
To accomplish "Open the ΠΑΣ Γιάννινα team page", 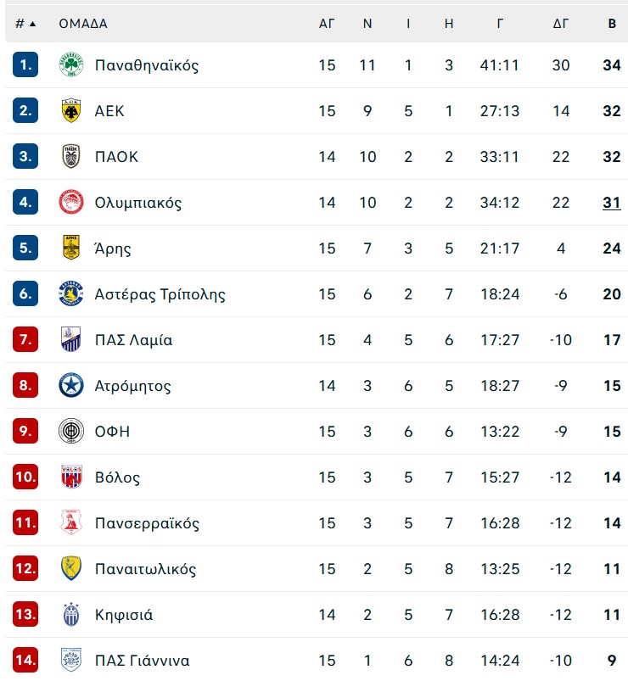I will [142, 660].
